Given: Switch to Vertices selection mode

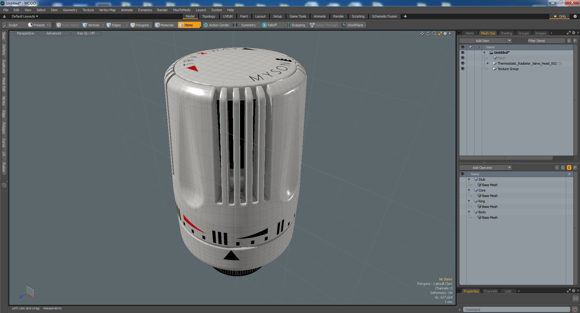Looking at the screenshot, I should (x=93, y=25).
